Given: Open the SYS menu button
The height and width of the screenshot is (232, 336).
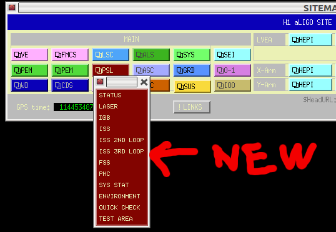Looking at the screenshot, I should click(x=192, y=55).
